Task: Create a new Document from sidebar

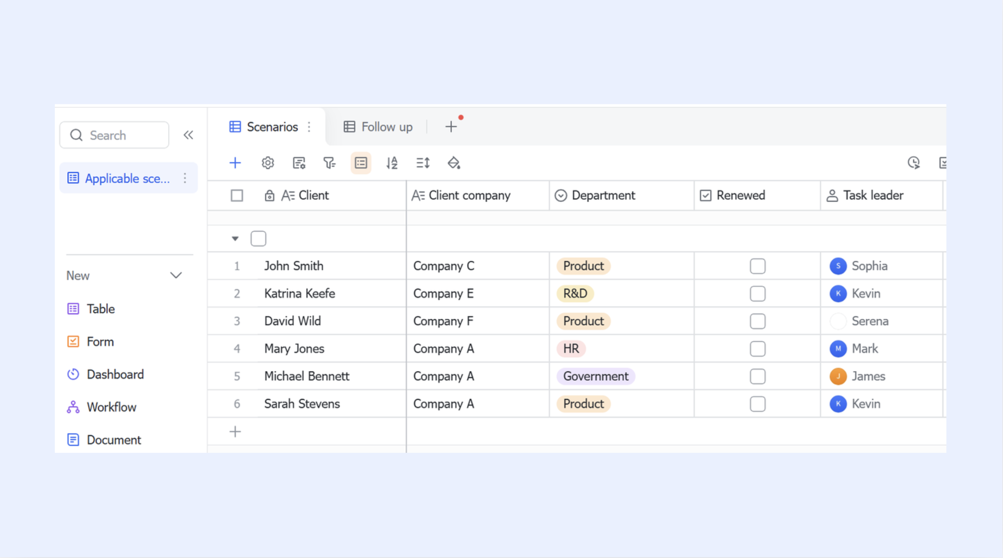Action: 104,440
